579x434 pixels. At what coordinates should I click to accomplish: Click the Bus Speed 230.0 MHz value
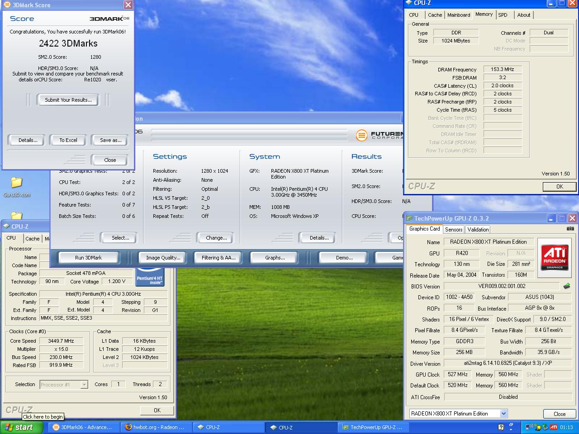(61, 357)
